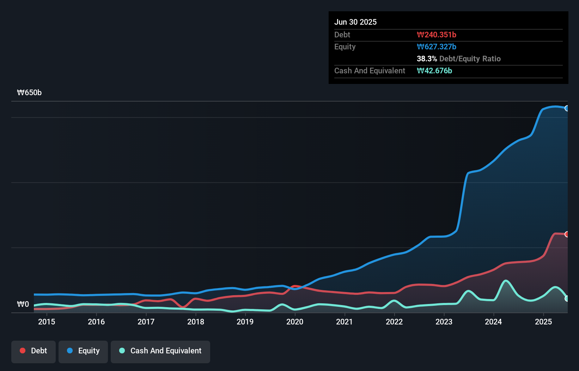Click the 2015 x-axis label
This screenshot has height=371, width=579.
coord(47,322)
